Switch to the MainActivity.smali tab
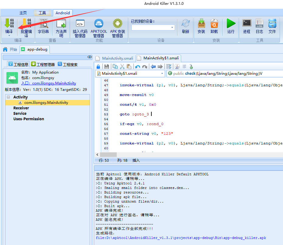 [x=117, y=58]
